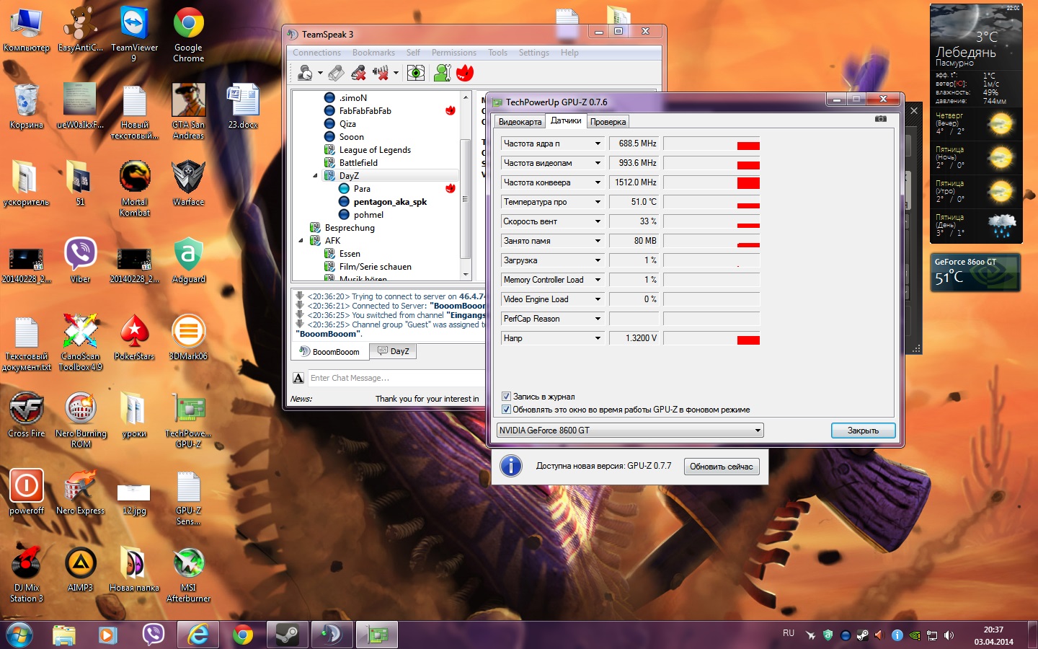
Task: Click TeamSpeak channel tree scrollbar
Action: 465,198
